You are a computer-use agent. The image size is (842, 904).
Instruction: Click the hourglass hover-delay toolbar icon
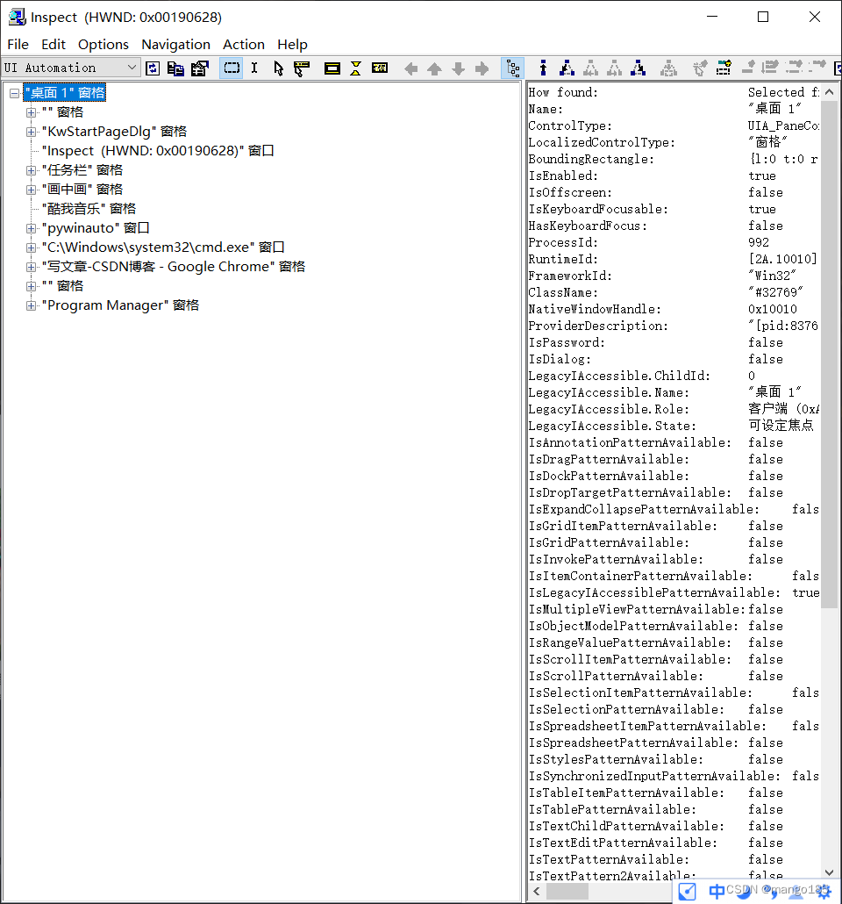click(x=354, y=68)
